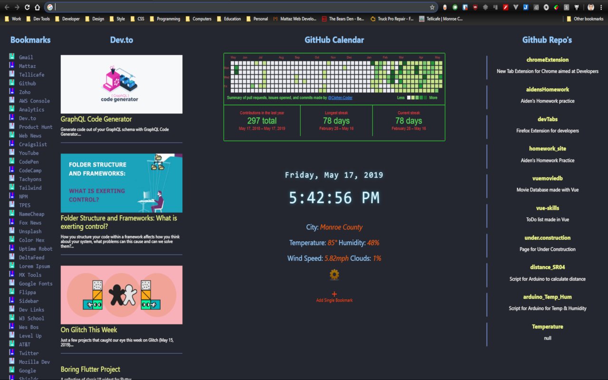Open the GraphQL Code Generator article title
This screenshot has height=380, width=608.
pyautogui.click(x=96, y=119)
